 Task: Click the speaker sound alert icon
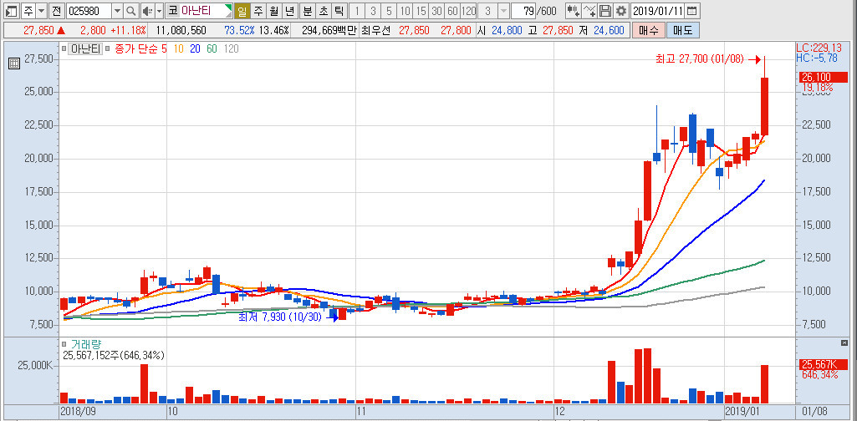[146, 10]
